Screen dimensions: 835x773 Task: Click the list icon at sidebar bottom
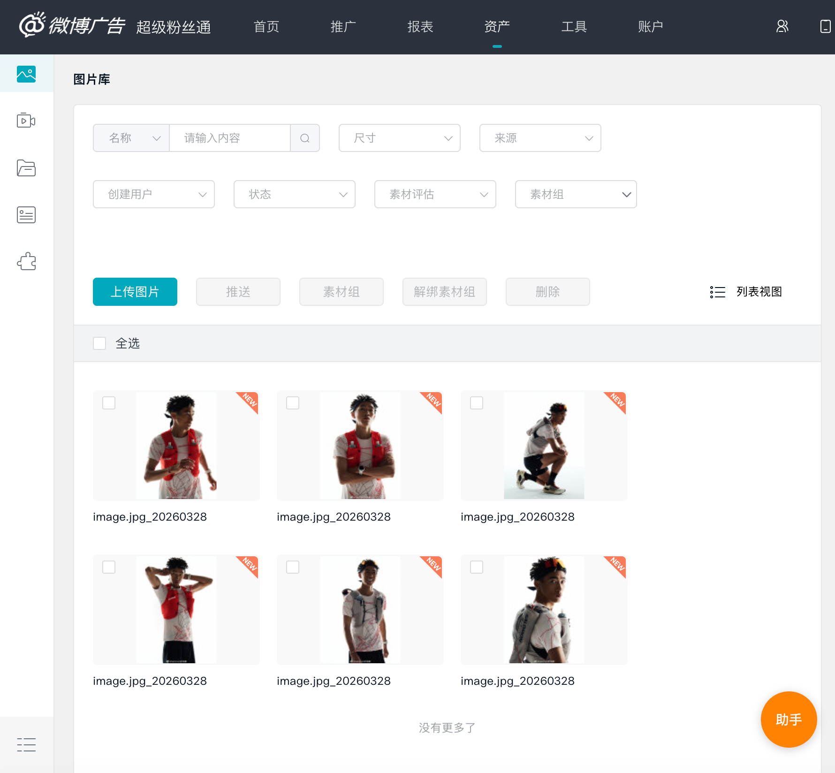26,744
